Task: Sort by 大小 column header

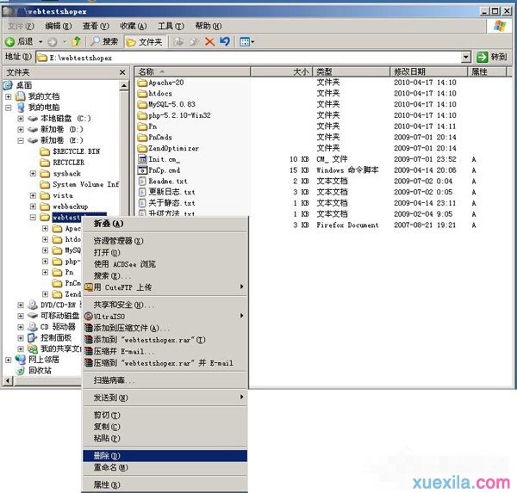Action: 282,71
